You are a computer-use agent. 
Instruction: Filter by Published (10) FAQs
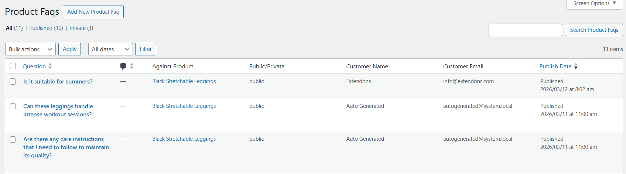coord(46,28)
